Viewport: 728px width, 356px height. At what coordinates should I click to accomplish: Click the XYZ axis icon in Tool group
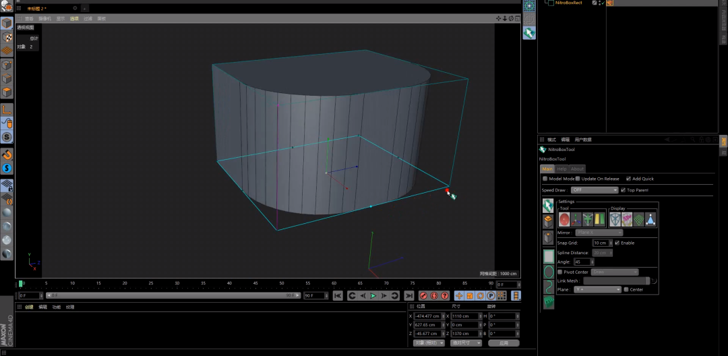point(576,219)
